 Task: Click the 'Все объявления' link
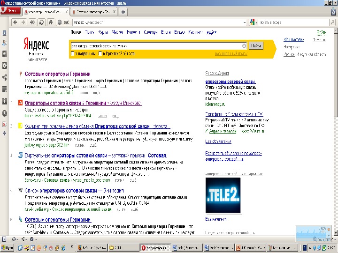218,141
